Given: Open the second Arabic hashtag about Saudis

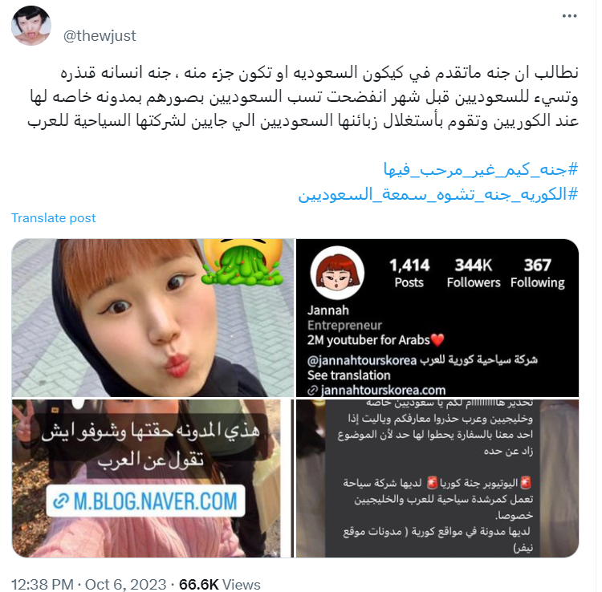Looking at the screenshot, I should click(x=438, y=194).
